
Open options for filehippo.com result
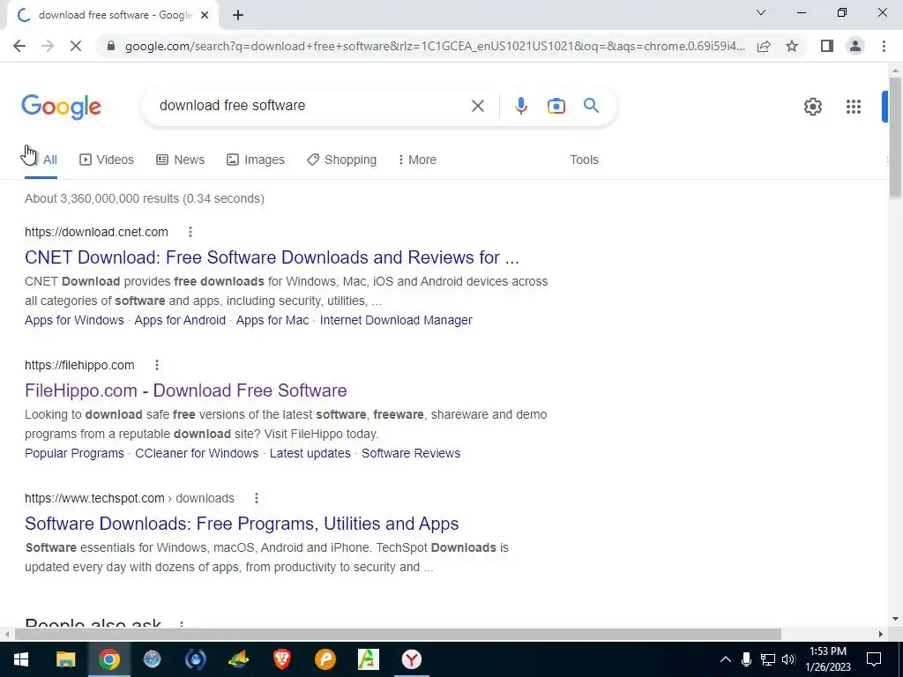[157, 365]
